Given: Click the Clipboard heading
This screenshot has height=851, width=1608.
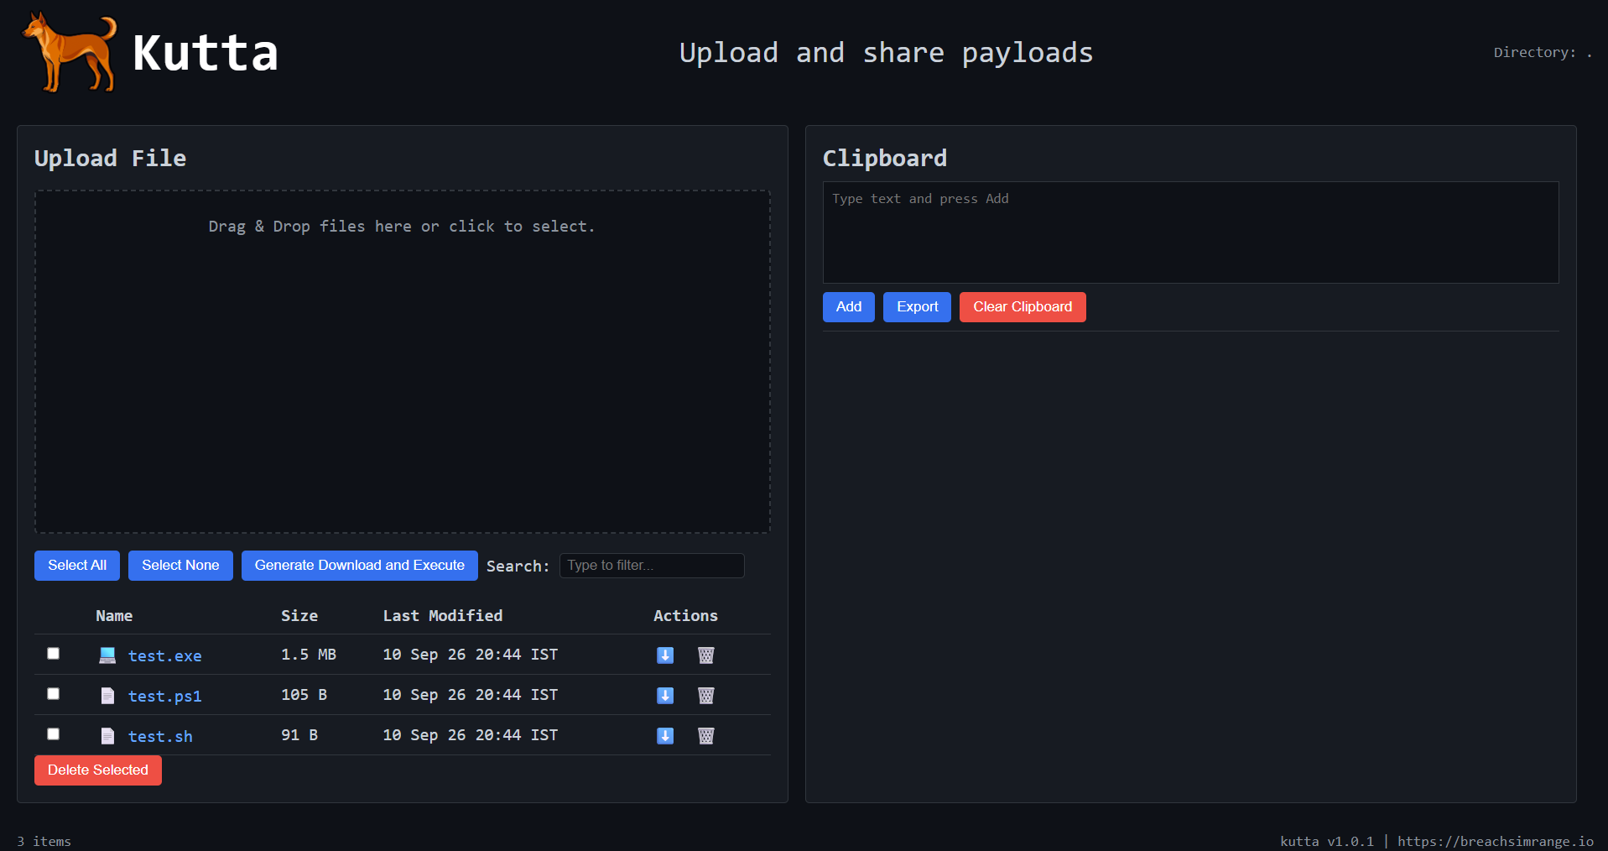Looking at the screenshot, I should [x=885, y=158].
